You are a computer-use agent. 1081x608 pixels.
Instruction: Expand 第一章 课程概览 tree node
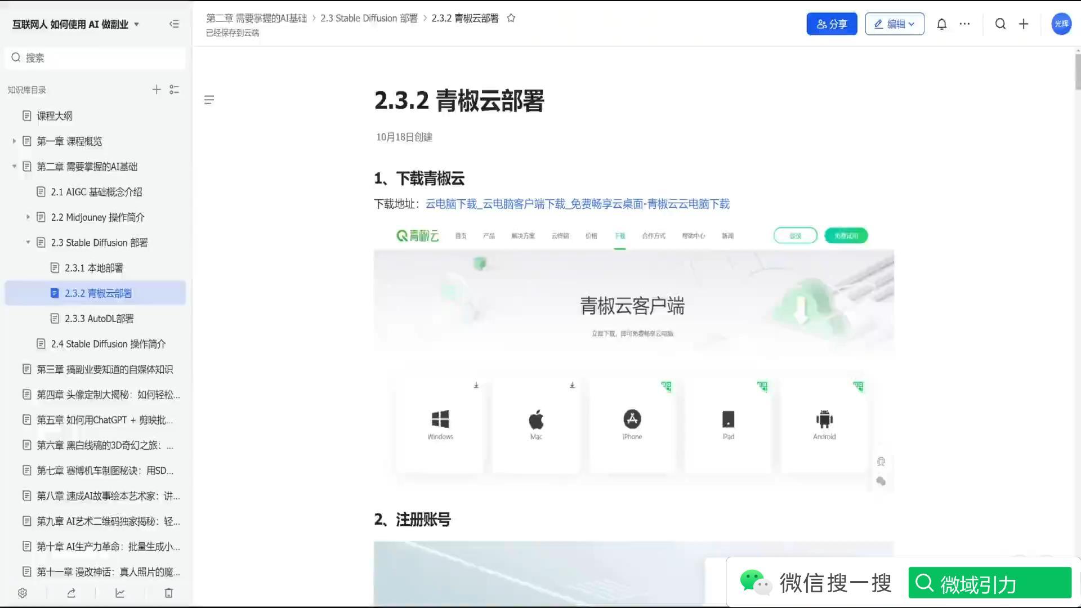tap(14, 141)
